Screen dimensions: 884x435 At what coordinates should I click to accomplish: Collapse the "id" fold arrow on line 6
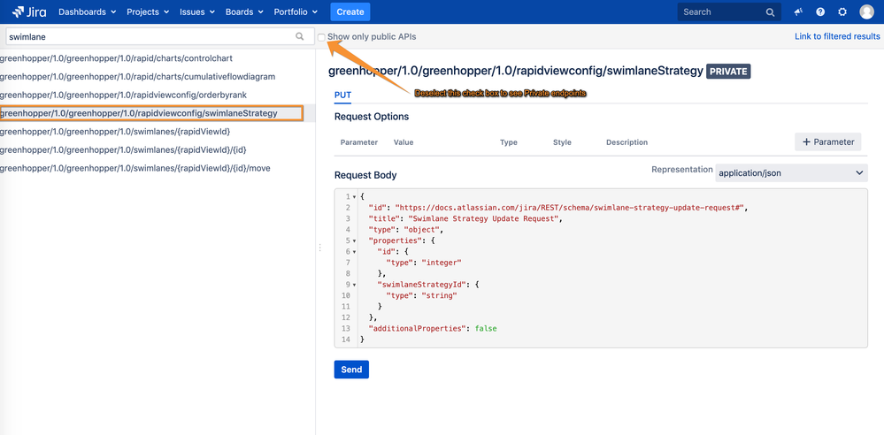354,252
